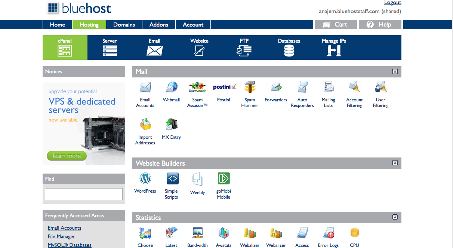Click the Forwarders icon

click(276, 88)
